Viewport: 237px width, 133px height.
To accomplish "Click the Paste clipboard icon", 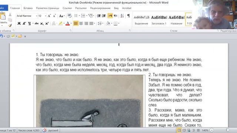I will tap(3, 16).
